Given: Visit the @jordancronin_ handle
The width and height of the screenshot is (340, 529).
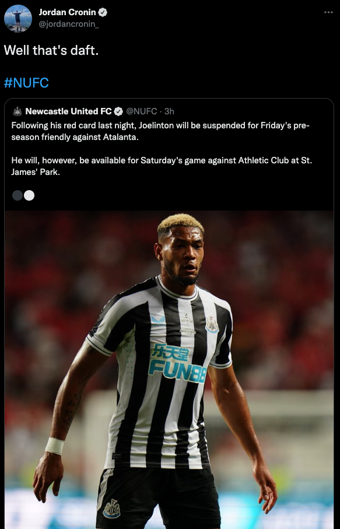Looking at the screenshot, I should [x=69, y=24].
